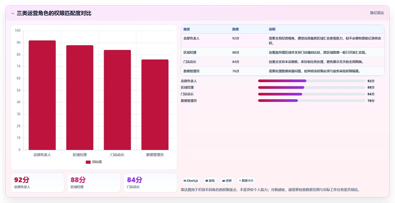
Task: Click the 区域经理 progress bar
Action: pyautogui.click(x=311, y=87)
